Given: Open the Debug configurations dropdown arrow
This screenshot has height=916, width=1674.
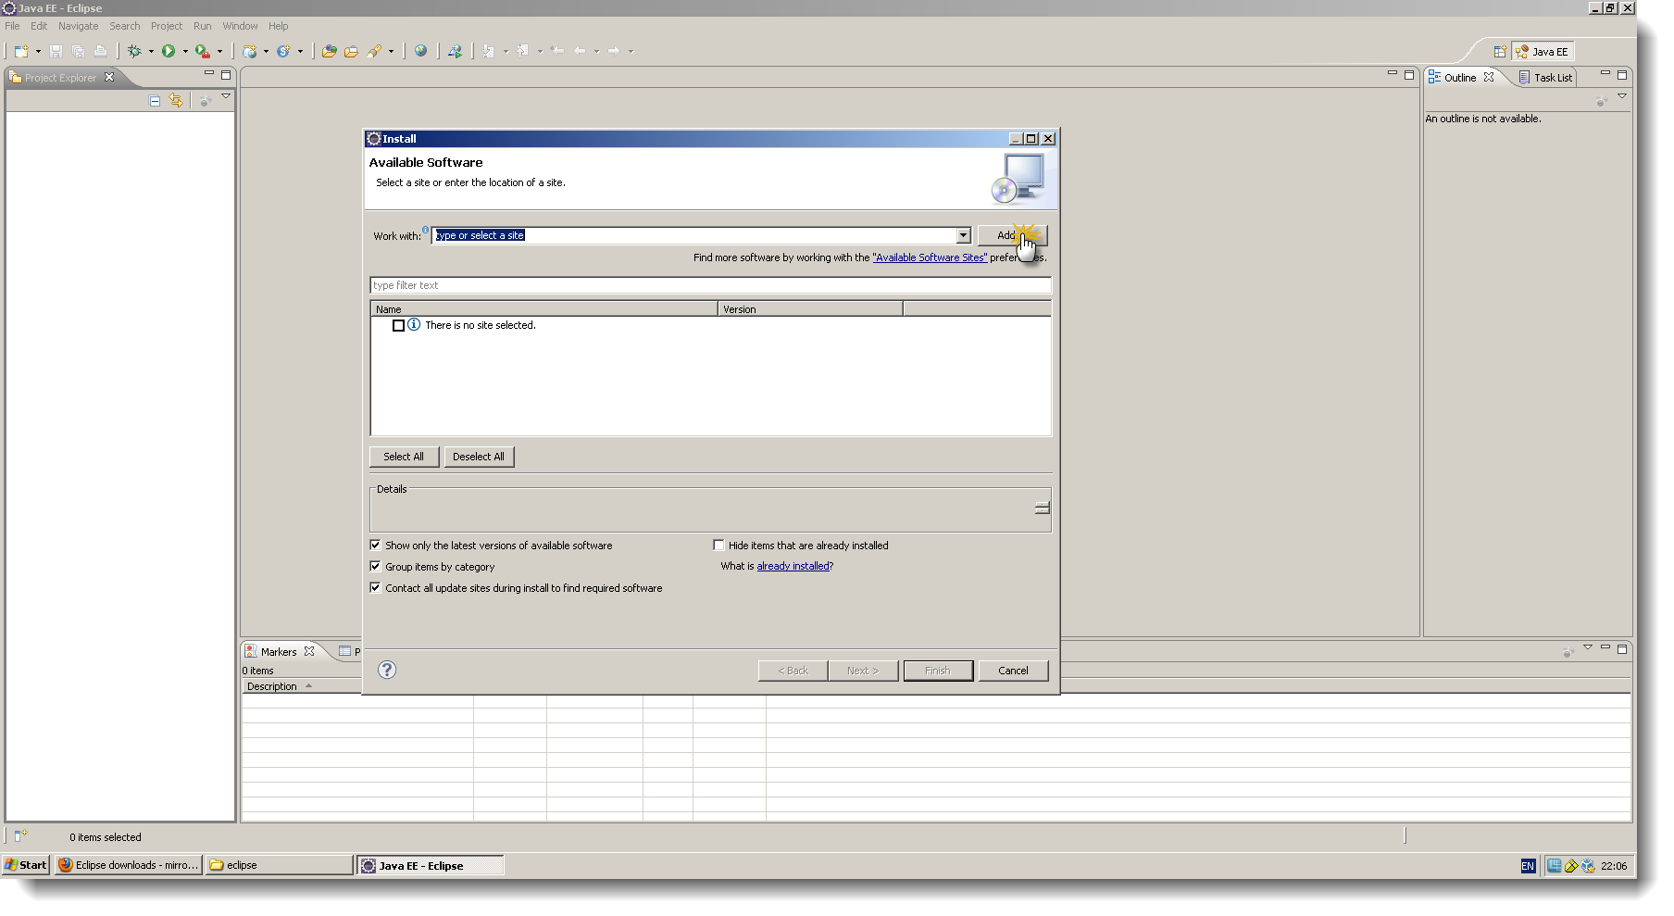Looking at the screenshot, I should point(151,51).
